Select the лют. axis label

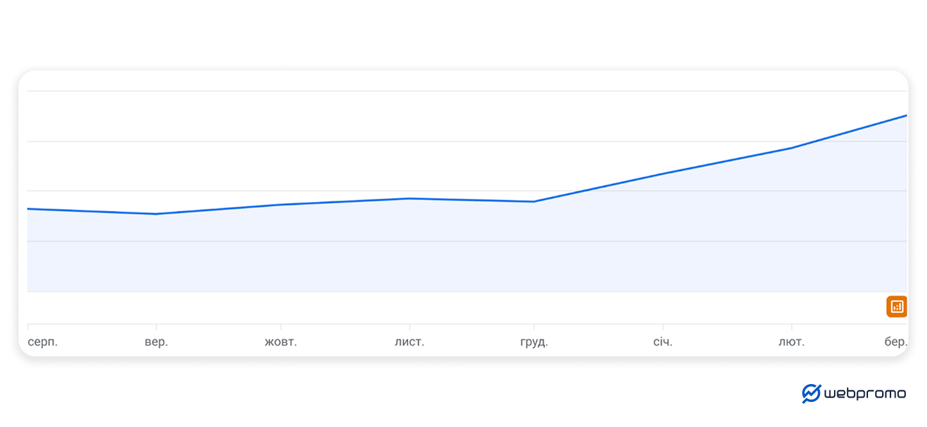[x=791, y=342]
